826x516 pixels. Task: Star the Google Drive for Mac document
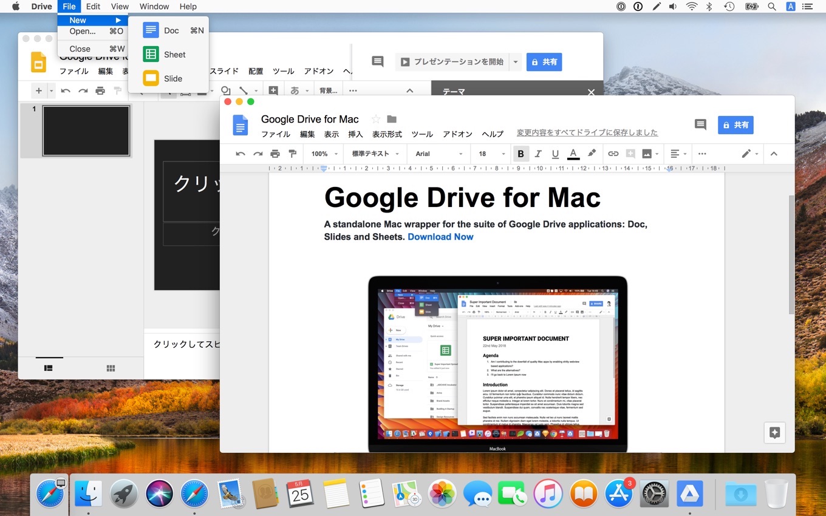pos(376,119)
